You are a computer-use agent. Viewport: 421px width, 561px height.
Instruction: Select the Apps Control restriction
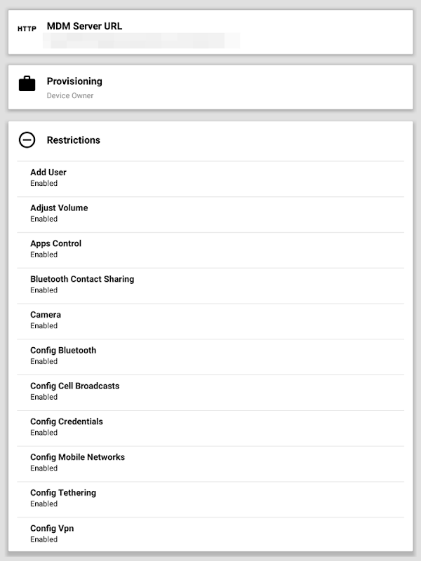click(210, 250)
